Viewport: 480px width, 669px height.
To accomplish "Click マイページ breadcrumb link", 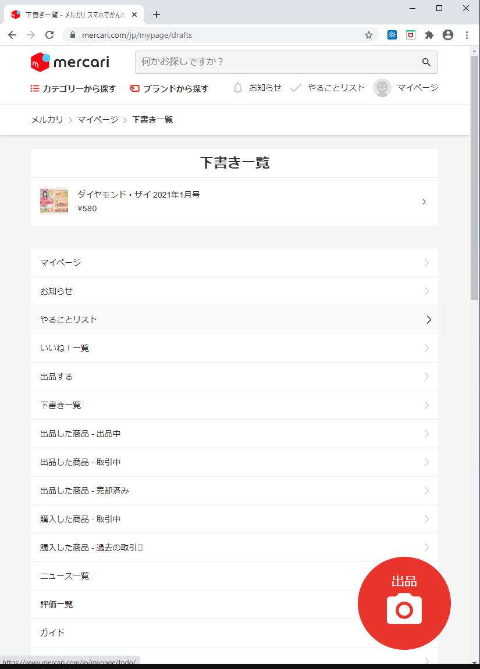I will coord(98,120).
